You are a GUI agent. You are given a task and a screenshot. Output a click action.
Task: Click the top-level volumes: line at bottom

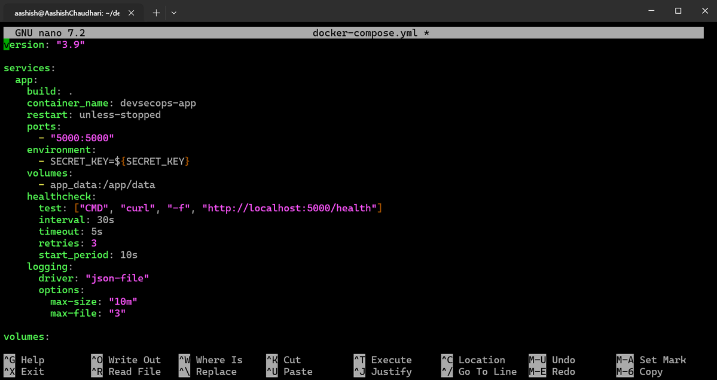coord(26,337)
